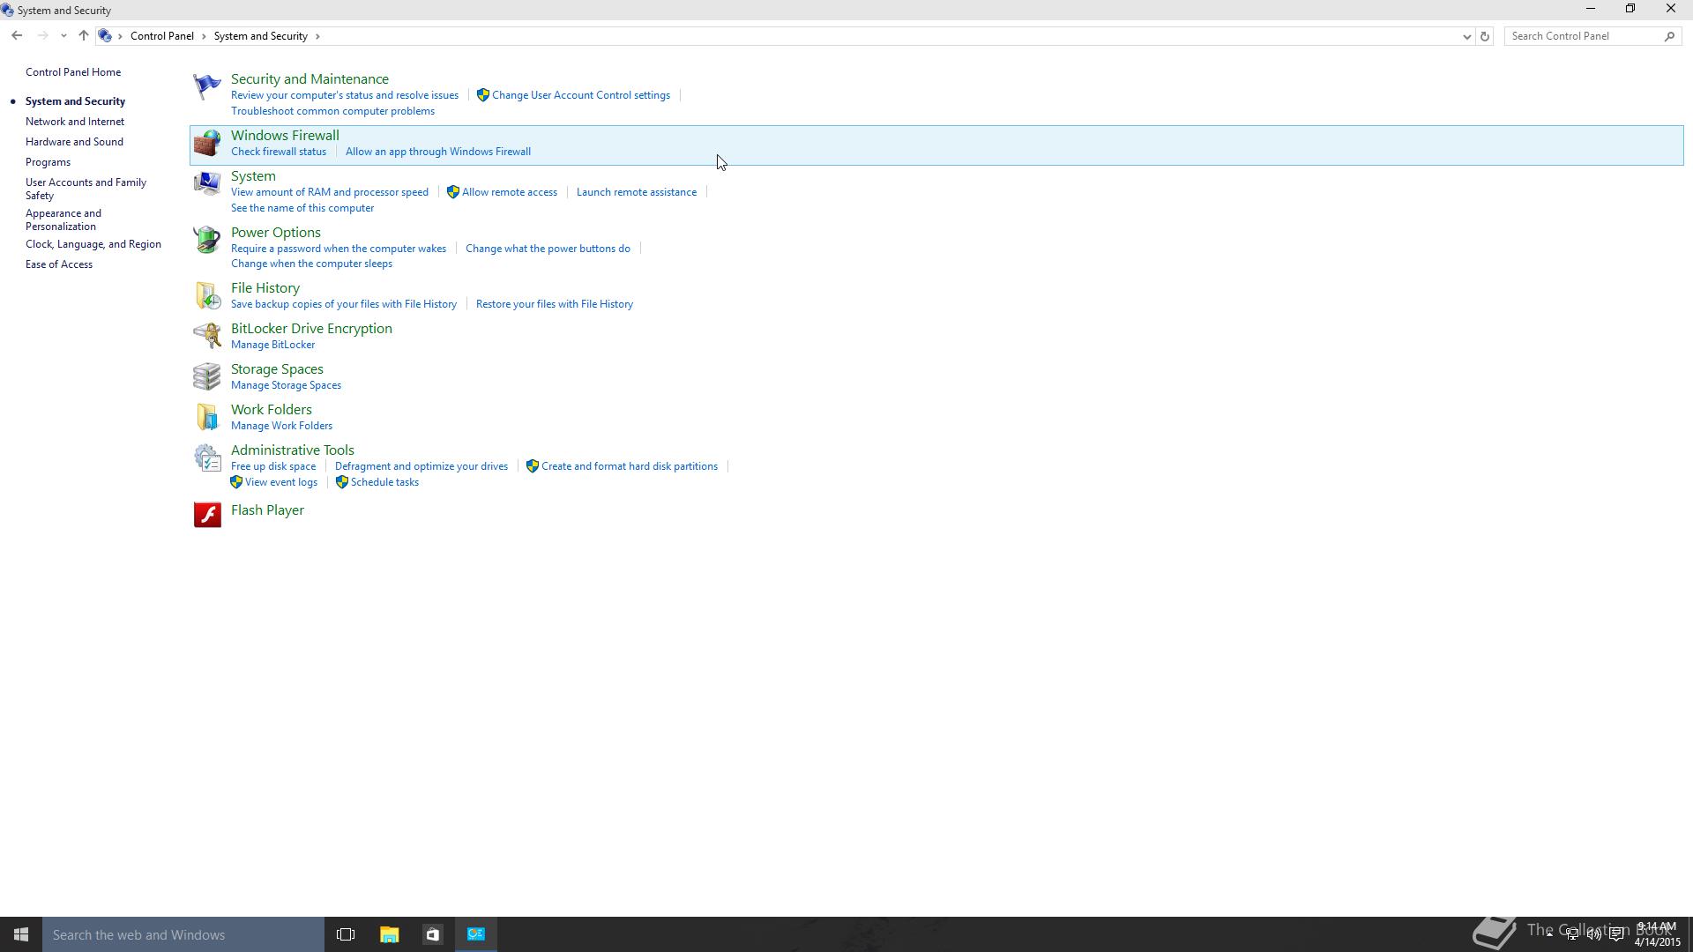Click the Control Panel address bar icon
Screen dimensions: 1693x952
pyautogui.click(x=105, y=36)
